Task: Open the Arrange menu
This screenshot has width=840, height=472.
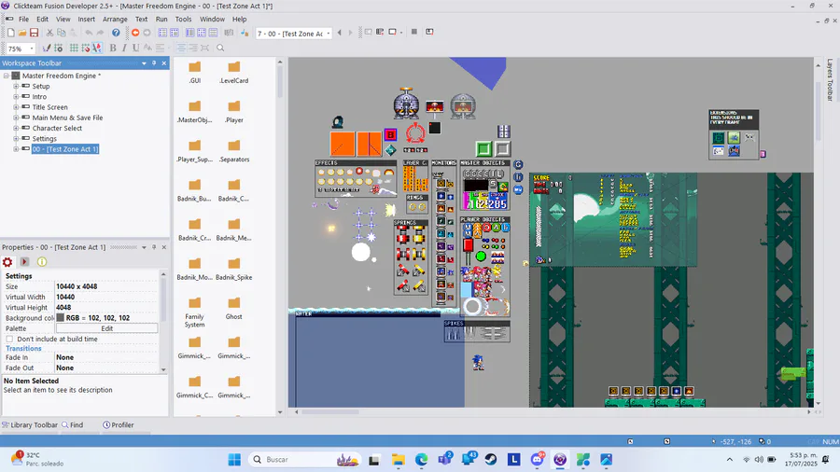Action: tap(115, 19)
